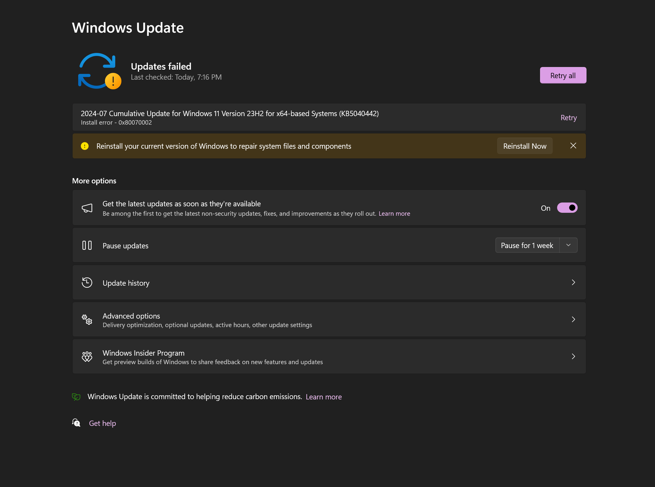Click the pause updates icon

[x=87, y=245]
